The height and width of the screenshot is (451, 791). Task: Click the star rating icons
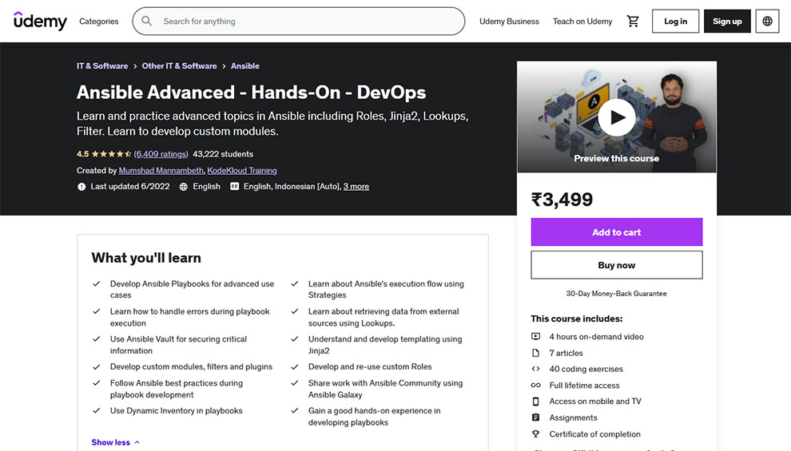coord(112,154)
